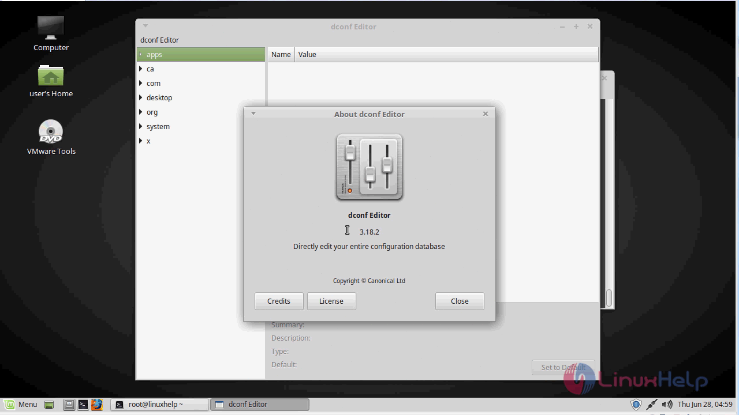Open the Credits button
Screen dimensions: 739x415
pyautogui.click(x=279, y=301)
